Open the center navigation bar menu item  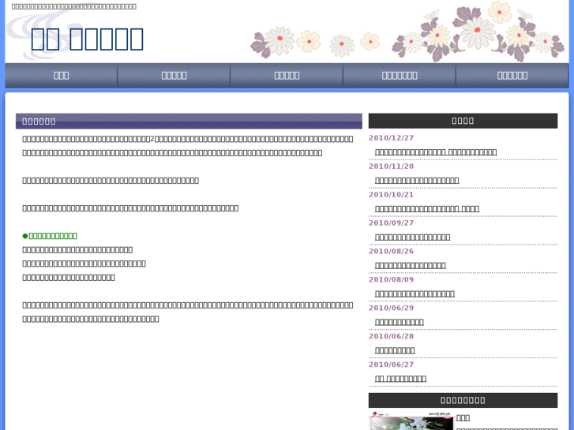[287, 76]
